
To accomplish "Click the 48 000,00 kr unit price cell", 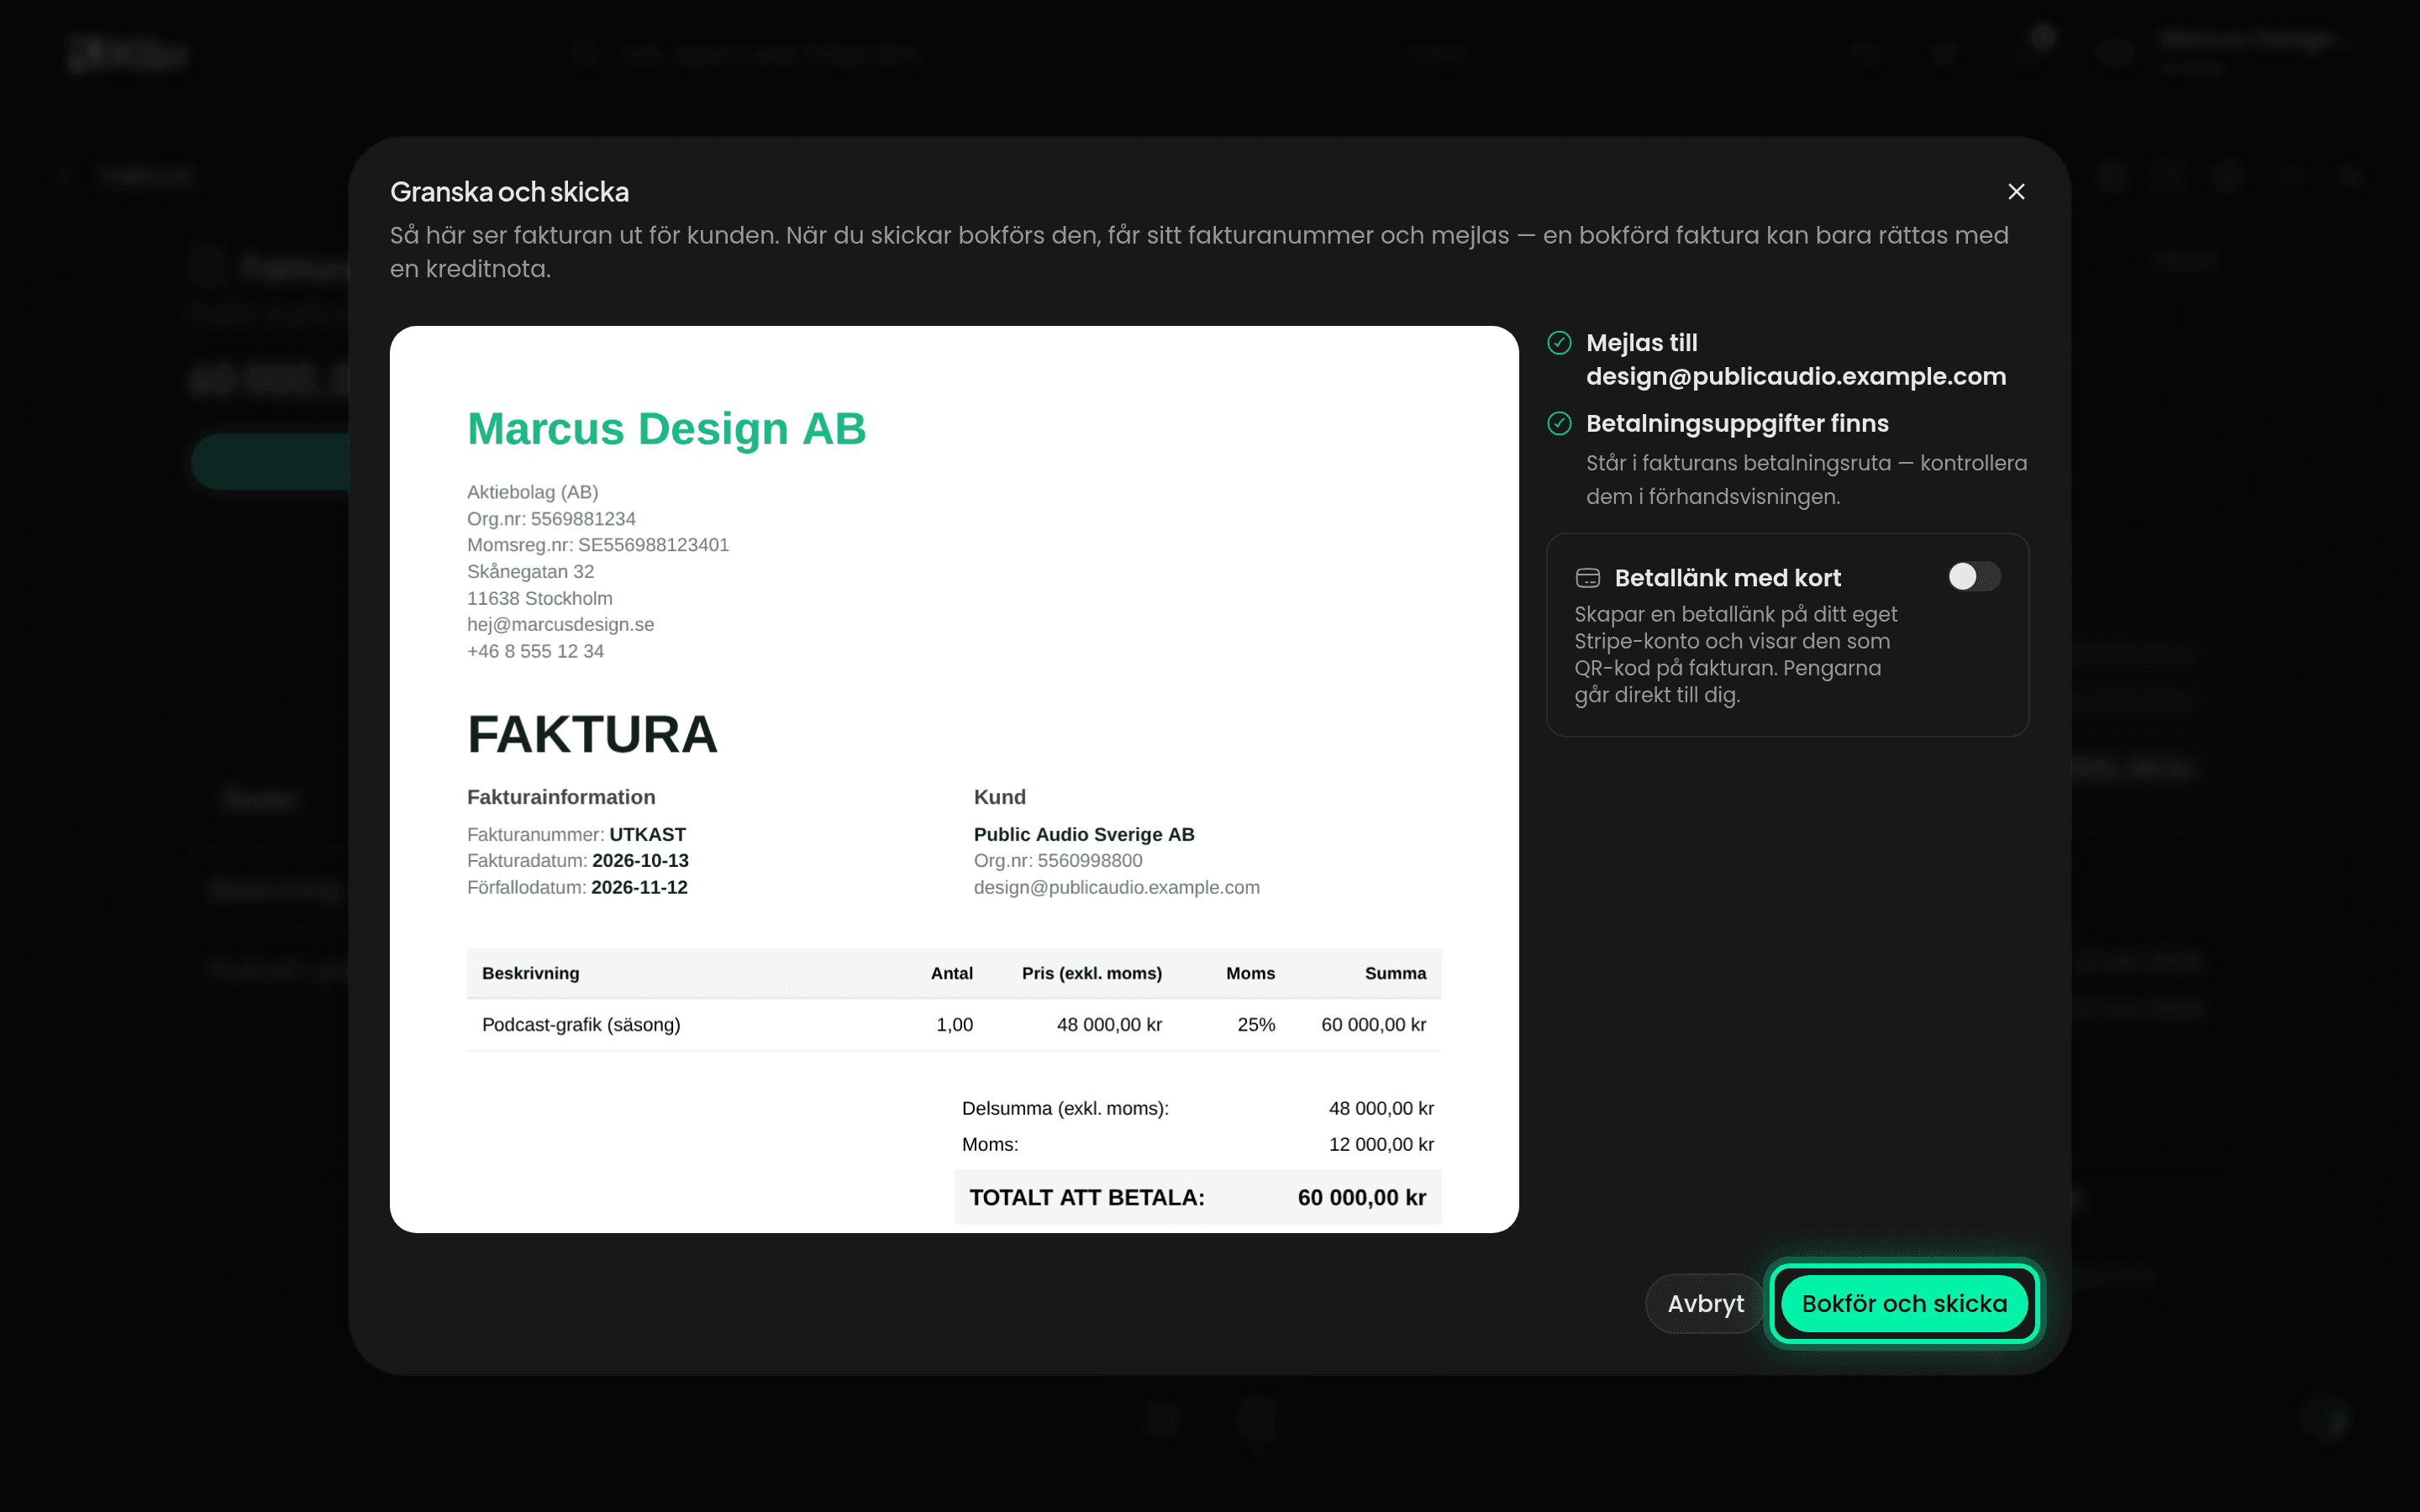I will [x=1109, y=1024].
